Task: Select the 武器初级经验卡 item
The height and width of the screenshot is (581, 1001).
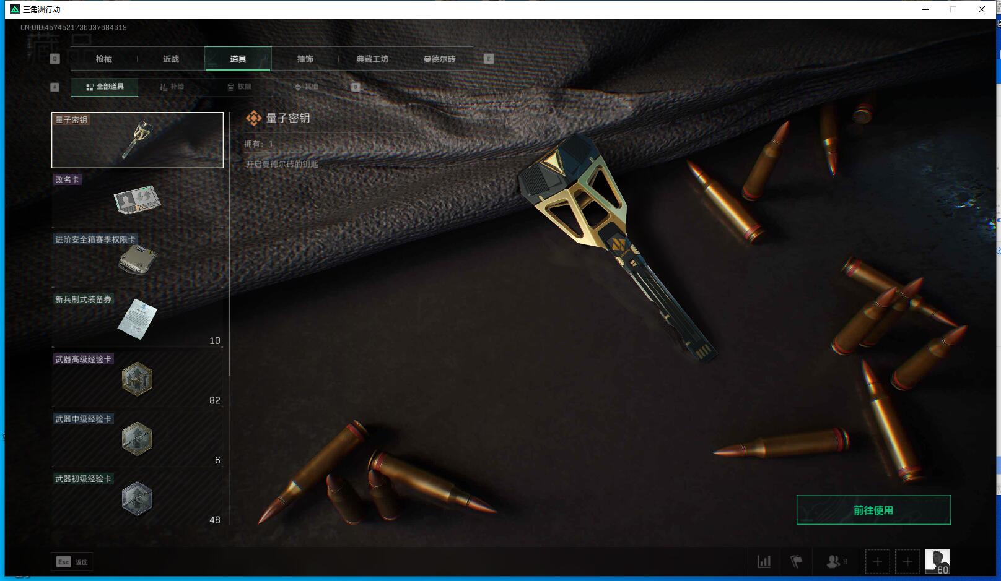Action: coord(138,499)
